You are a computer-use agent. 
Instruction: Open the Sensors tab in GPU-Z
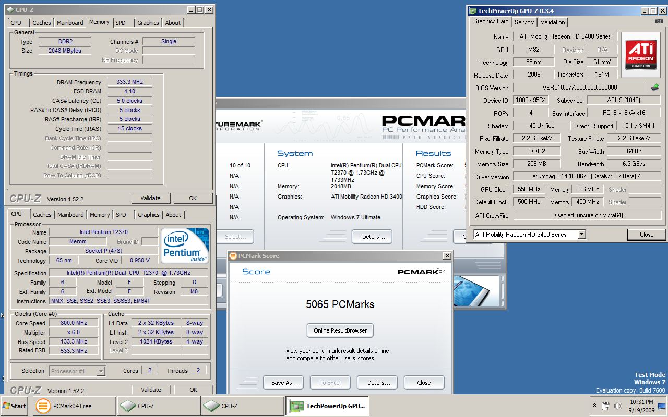[524, 22]
